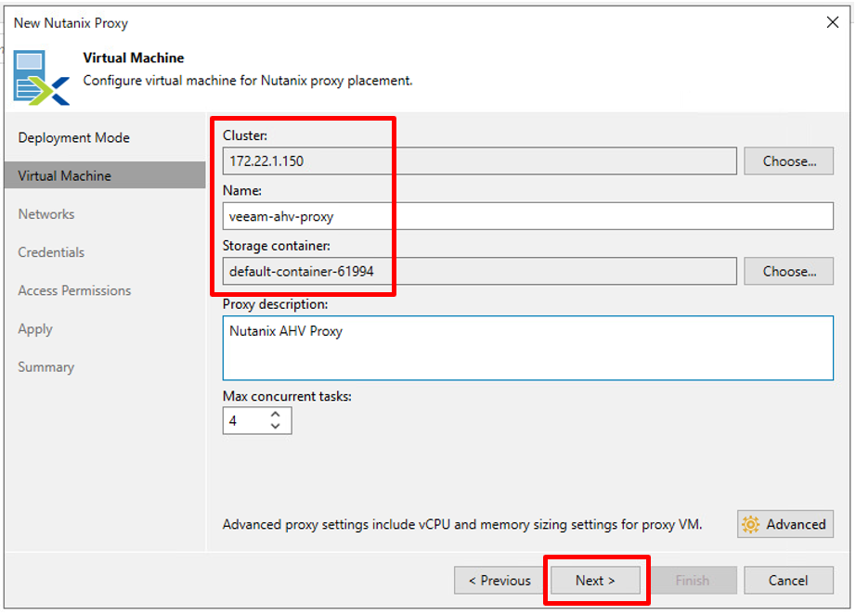Select the Summary step in sidebar
The image size is (856, 615).
coord(45,367)
